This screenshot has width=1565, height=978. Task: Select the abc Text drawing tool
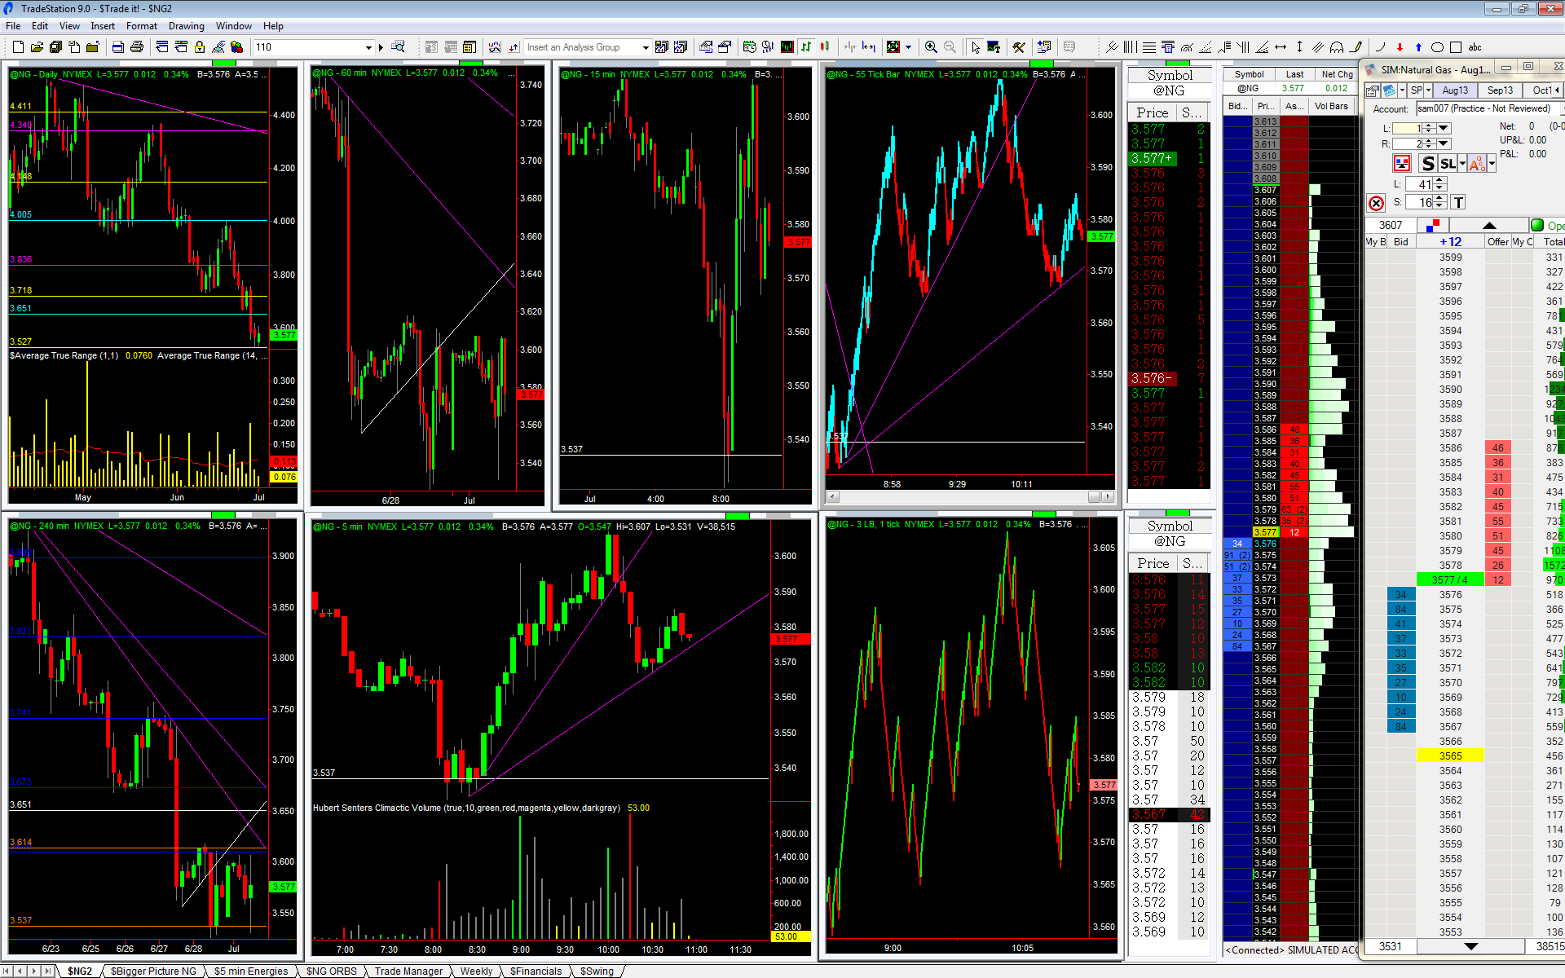[x=1475, y=47]
